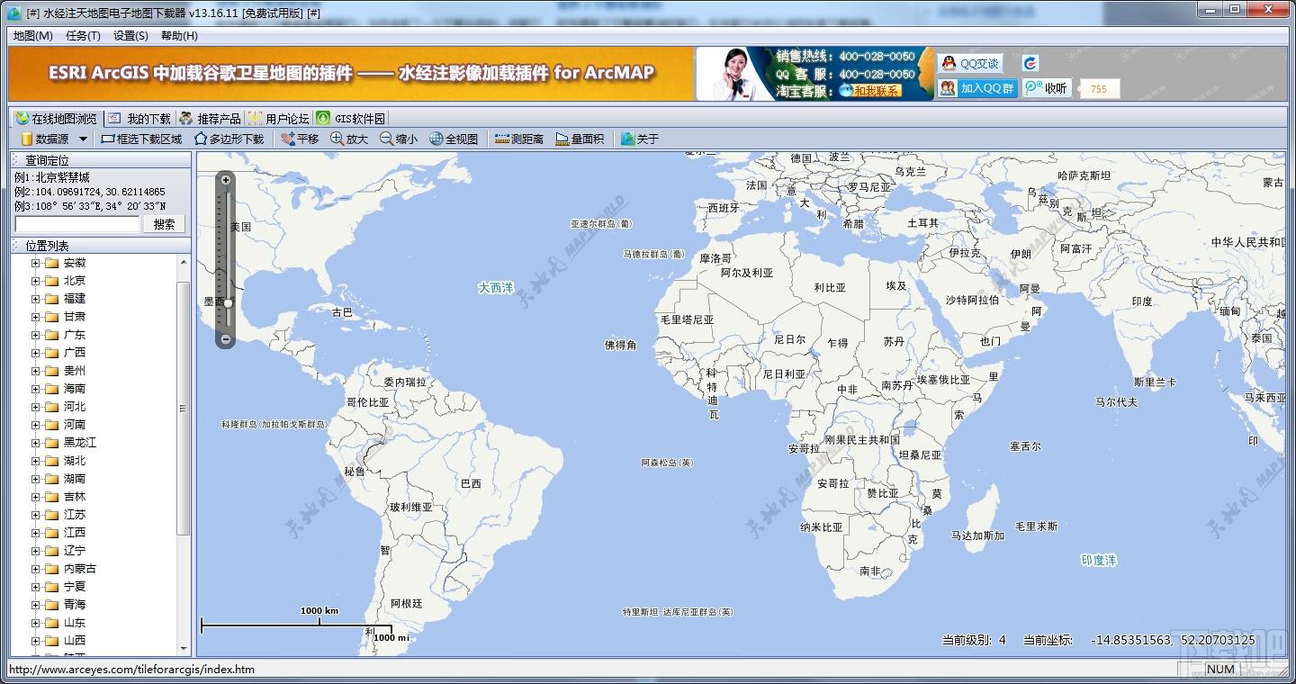The height and width of the screenshot is (684, 1296).
Task: Click the location list scroll-up arrow
Action: click(x=184, y=262)
